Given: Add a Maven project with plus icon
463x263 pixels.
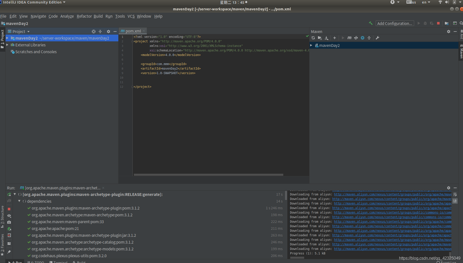Looking at the screenshot, I should point(335,38).
